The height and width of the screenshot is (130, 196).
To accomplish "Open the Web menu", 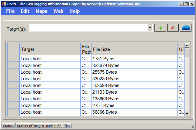I will [x=58, y=11].
